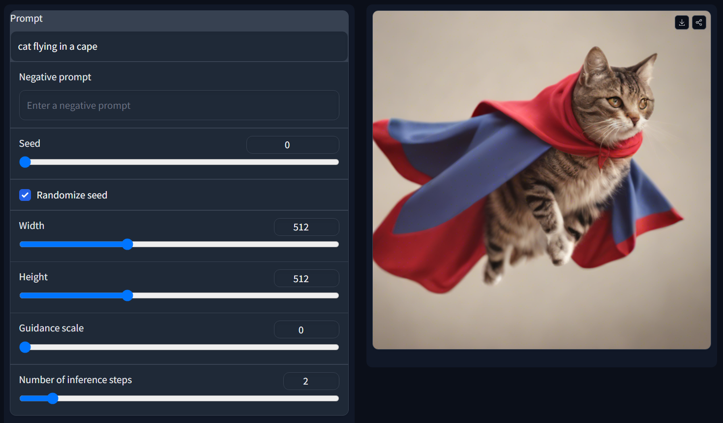Select the Seed number box
This screenshot has height=423, width=723.
click(293, 145)
